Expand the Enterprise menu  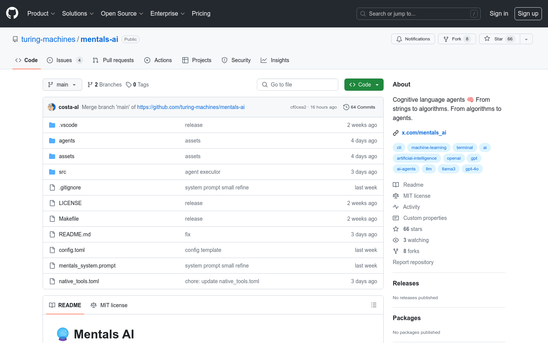pyautogui.click(x=167, y=13)
